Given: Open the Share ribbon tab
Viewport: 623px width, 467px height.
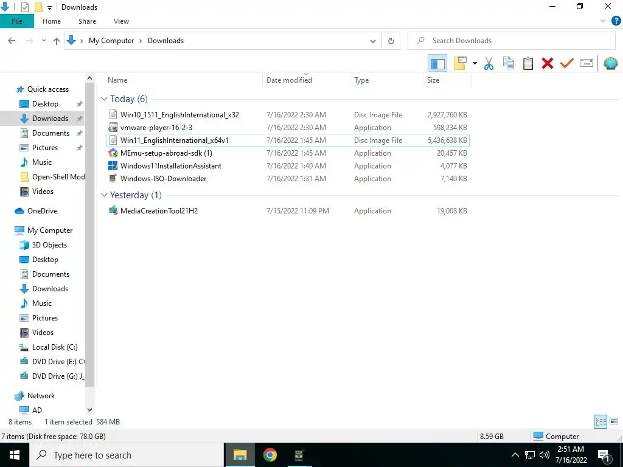Looking at the screenshot, I should point(87,21).
